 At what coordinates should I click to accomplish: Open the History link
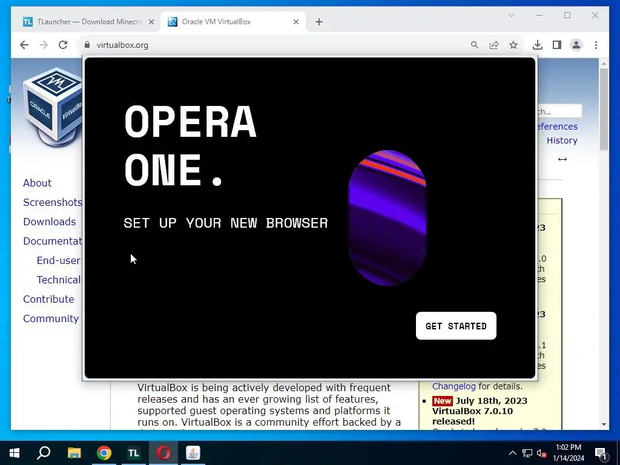(x=562, y=140)
